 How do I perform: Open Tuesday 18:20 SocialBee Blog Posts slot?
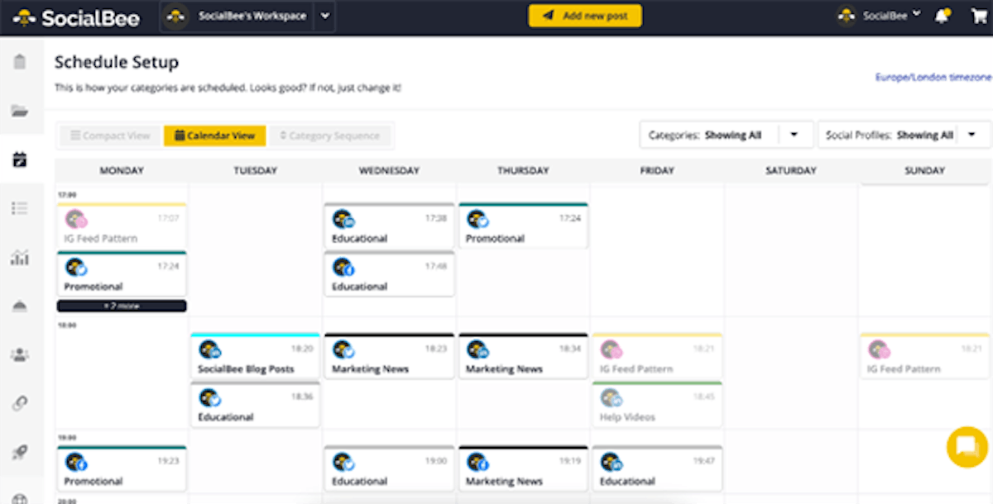pos(255,356)
